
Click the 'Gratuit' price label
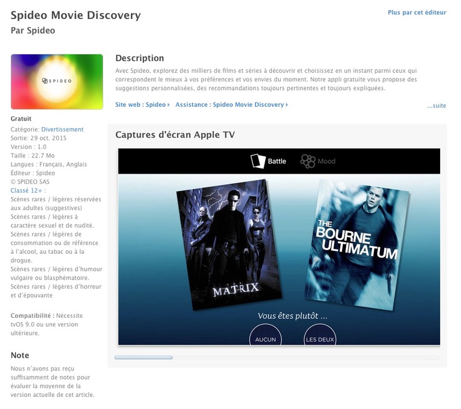[x=21, y=119]
